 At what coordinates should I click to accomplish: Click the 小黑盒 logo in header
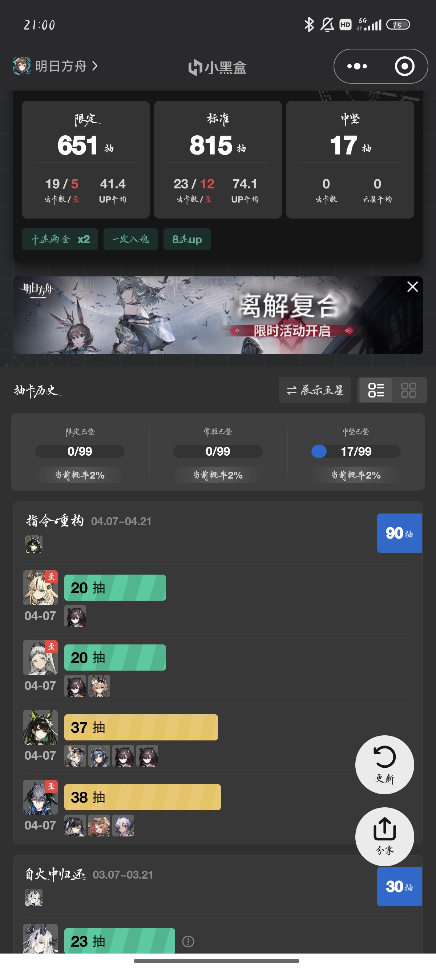[x=217, y=68]
